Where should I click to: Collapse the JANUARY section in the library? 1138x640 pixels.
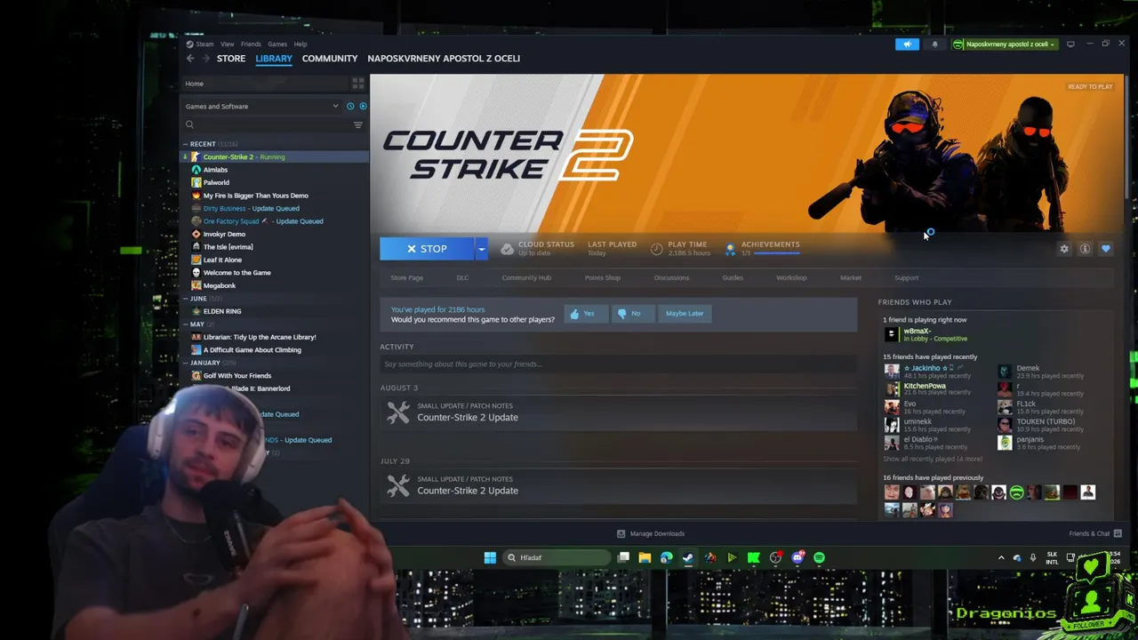tap(185, 363)
